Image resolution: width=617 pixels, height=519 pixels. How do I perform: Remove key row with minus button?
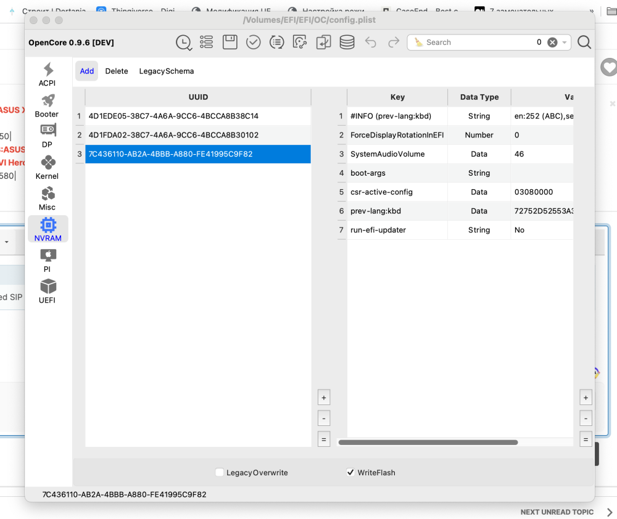(586, 419)
